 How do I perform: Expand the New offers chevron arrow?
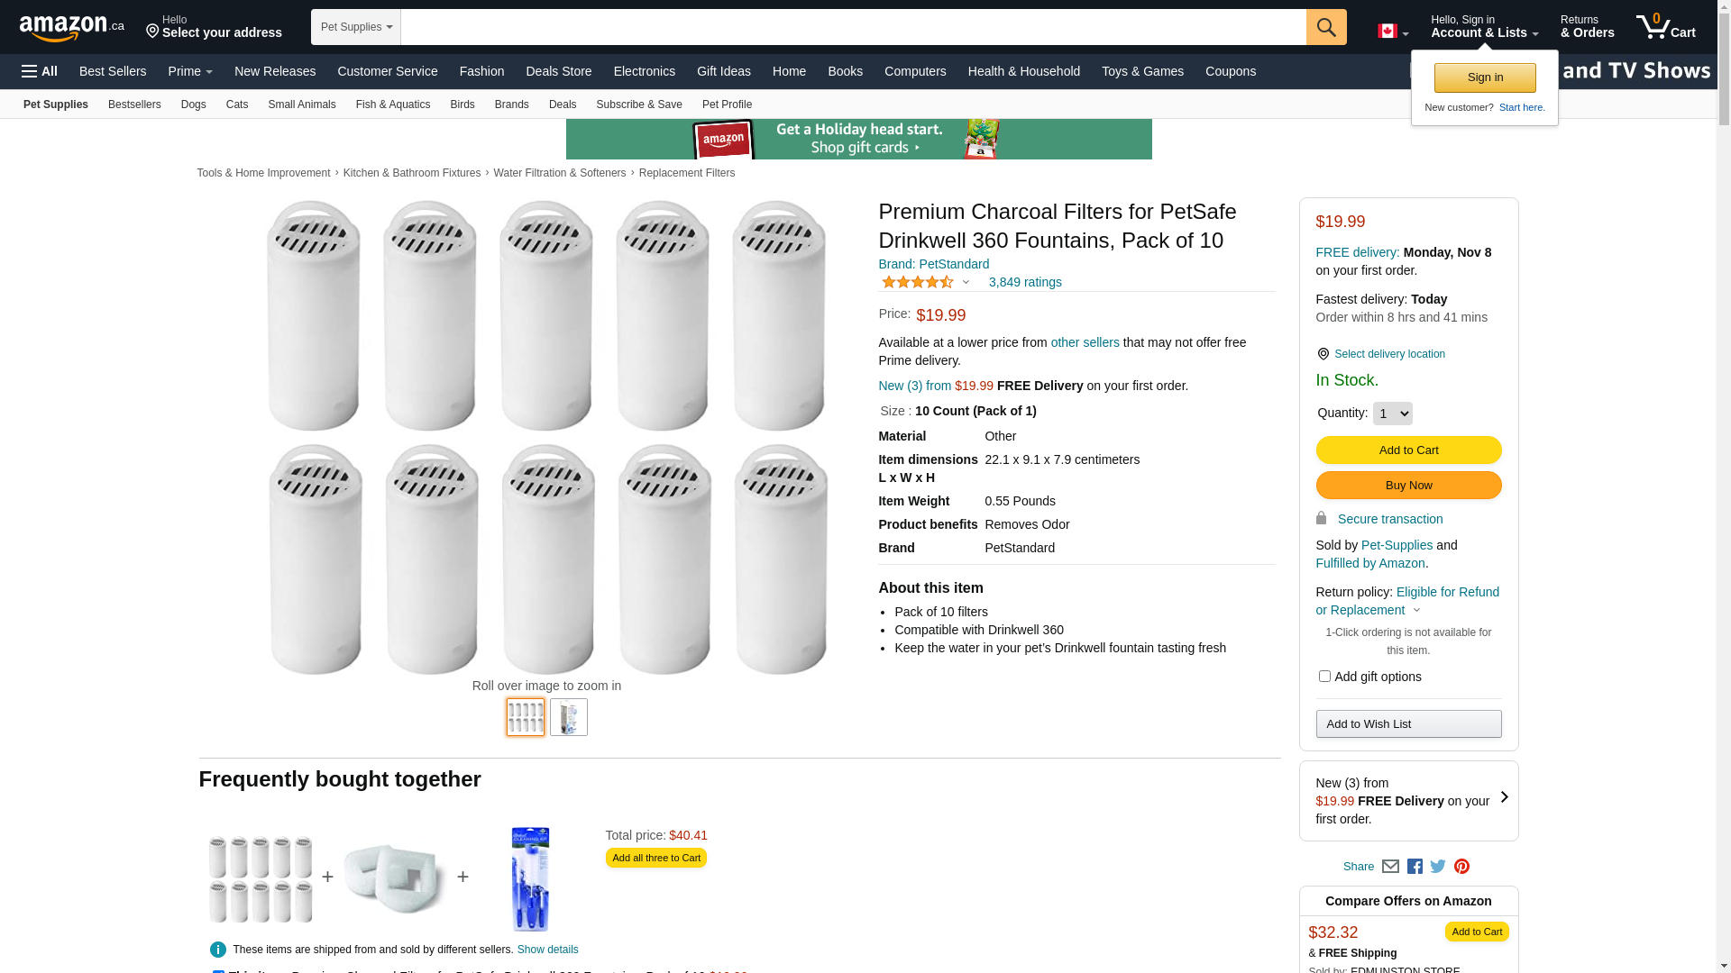(x=1504, y=797)
